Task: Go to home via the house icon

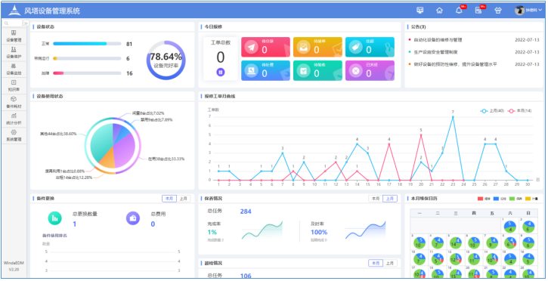Action: coord(439,11)
